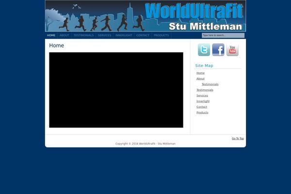291x194 pixels.
Task: Click the Site Map heading
Action: coord(204,65)
